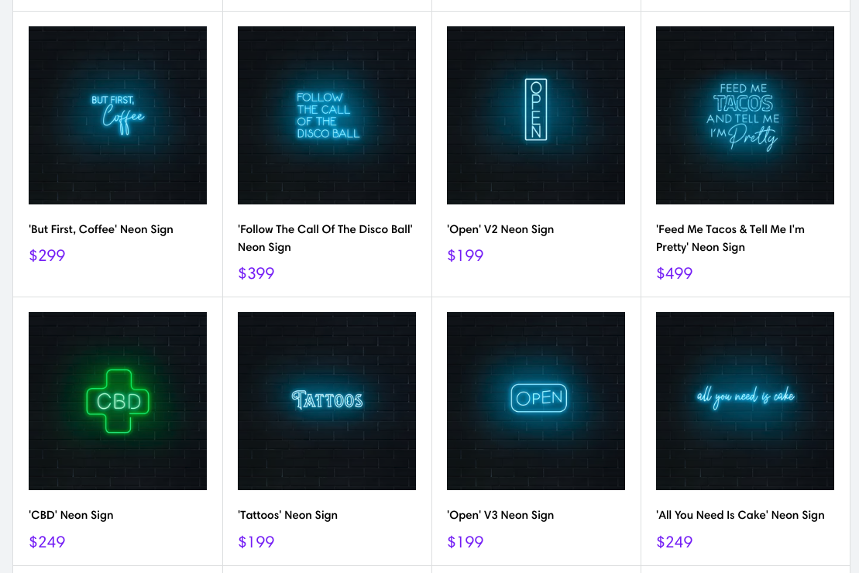Select the 'Open' V3 sign thumbnail

pyautogui.click(x=536, y=401)
